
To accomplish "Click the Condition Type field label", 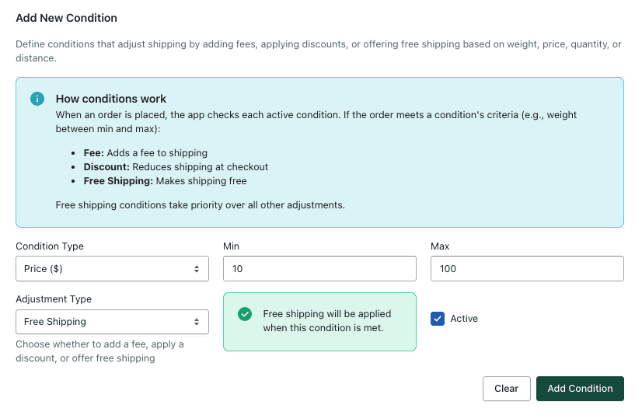I will click(50, 246).
